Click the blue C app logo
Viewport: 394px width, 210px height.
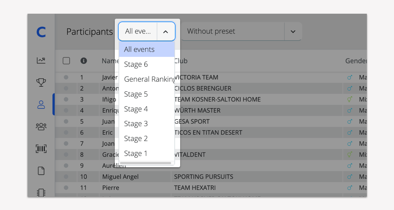[x=41, y=32]
